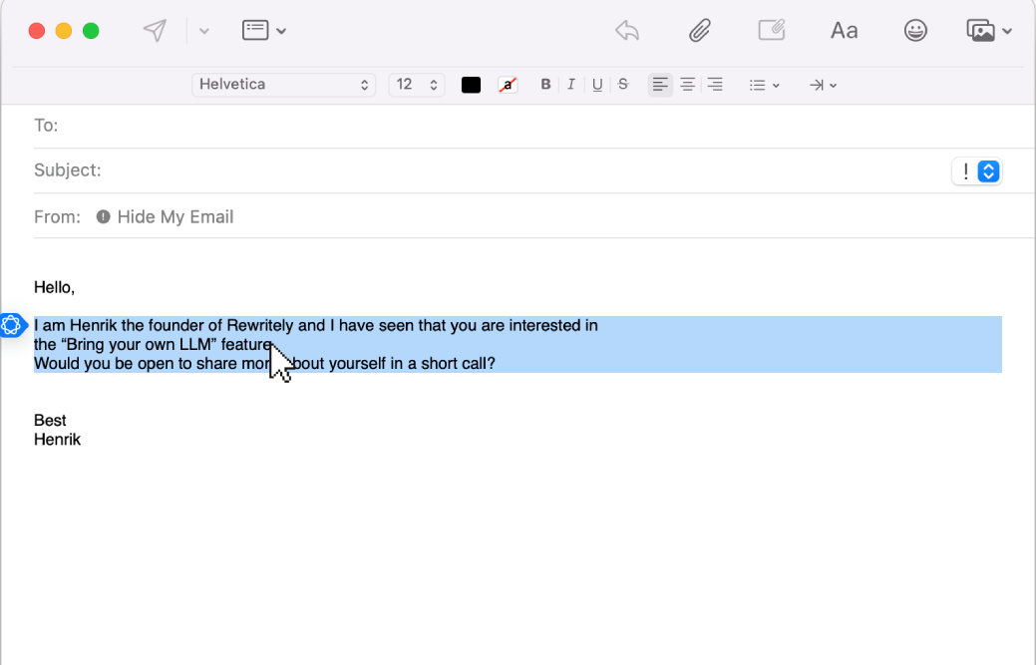Toggle bold formatting

coord(545,85)
